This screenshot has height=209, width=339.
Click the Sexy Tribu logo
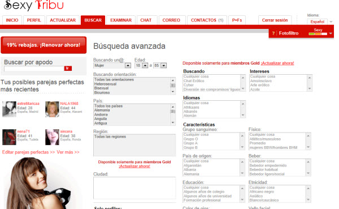pos(34,5)
